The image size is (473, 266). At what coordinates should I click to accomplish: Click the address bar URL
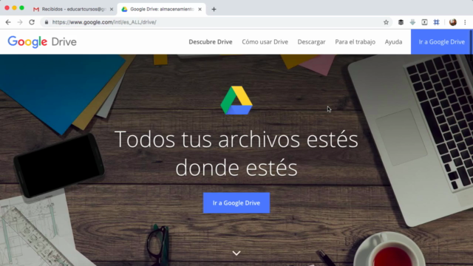tap(104, 22)
